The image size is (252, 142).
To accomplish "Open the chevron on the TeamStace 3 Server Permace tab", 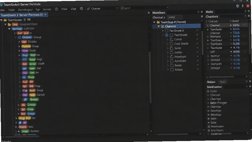I will [45, 15].
